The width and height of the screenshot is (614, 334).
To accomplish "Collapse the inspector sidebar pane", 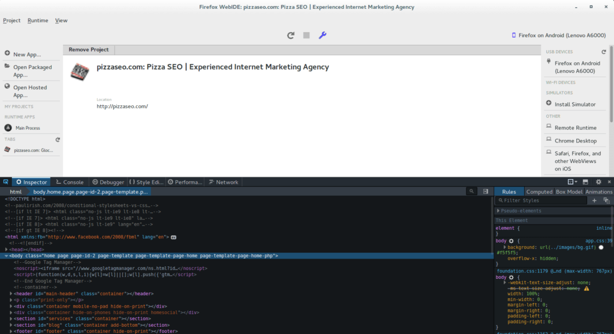I will (486, 192).
